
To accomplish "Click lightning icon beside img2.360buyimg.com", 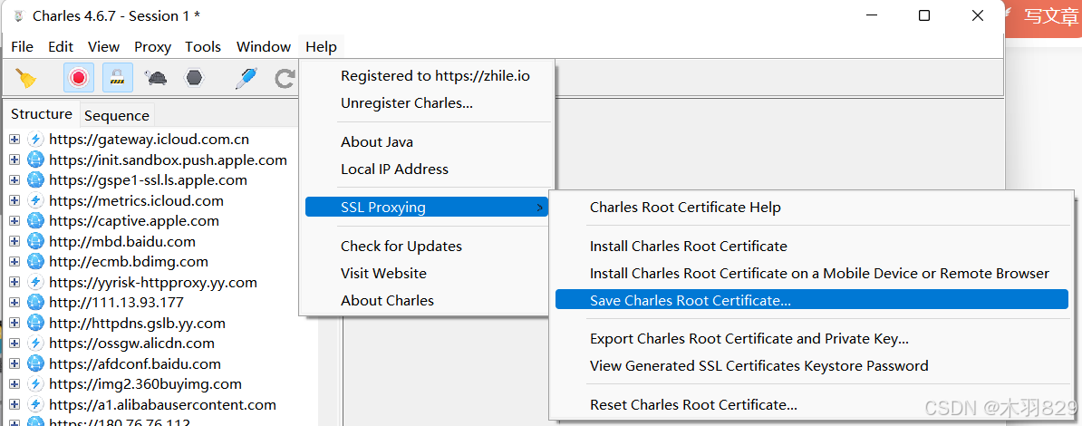I will pos(35,384).
